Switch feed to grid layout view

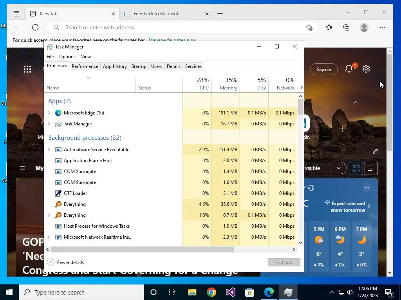pos(356,168)
